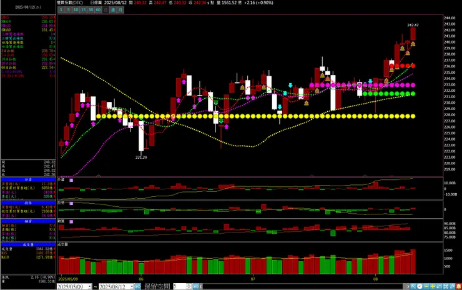Click into the 保留空間 value field

click(179, 286)
